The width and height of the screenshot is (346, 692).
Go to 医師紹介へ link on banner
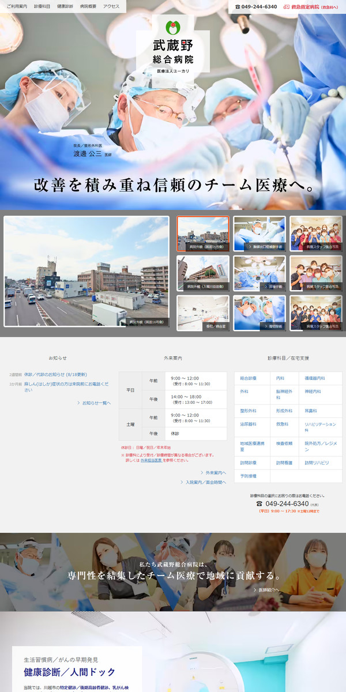click(x=267, y=590)
